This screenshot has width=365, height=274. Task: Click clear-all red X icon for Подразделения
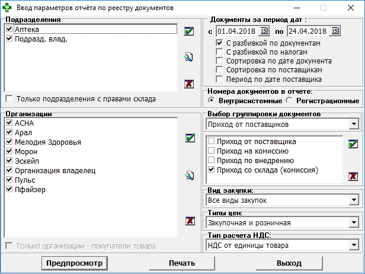point(189,84)
